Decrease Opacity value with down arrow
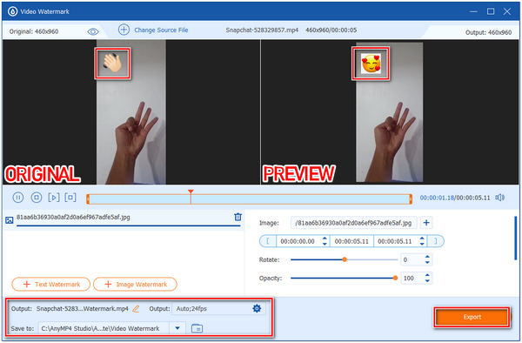 coord(427,281)
